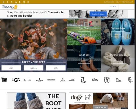Screen dimensions: 136x109
Task: Open the Twitter social icon
Action: (x=3, y=2)
